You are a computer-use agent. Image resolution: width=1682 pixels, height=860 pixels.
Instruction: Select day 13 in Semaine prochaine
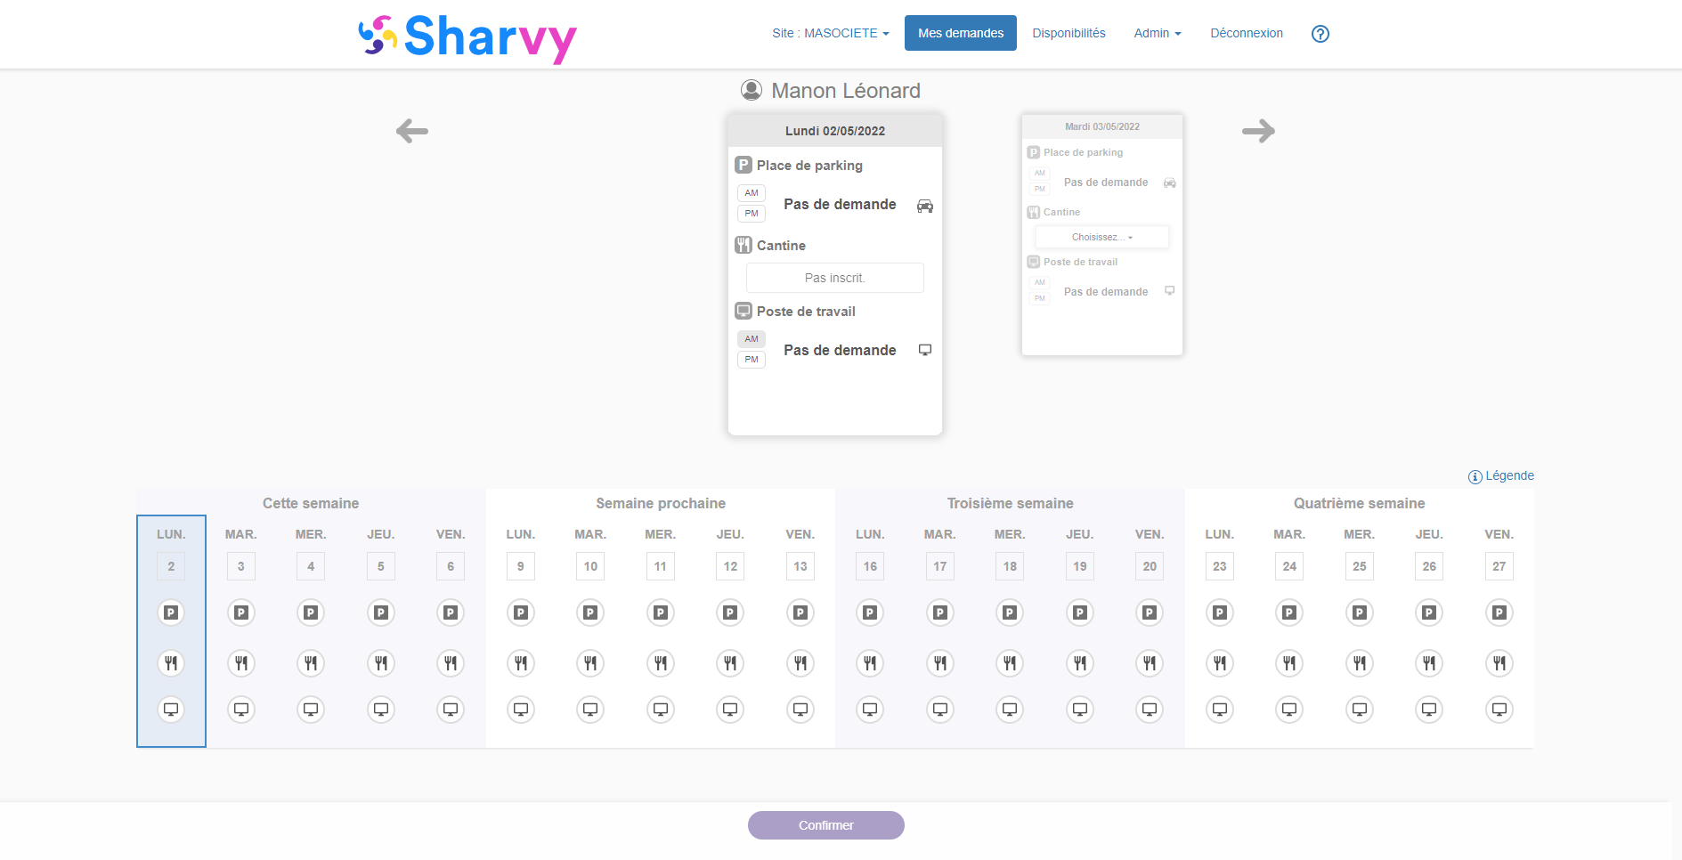(800, 566)
